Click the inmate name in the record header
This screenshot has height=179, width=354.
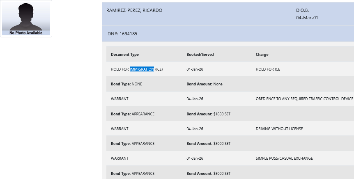[134, 10]
